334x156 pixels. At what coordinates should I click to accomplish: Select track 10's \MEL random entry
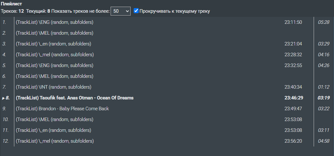click(x=54, y=119)
